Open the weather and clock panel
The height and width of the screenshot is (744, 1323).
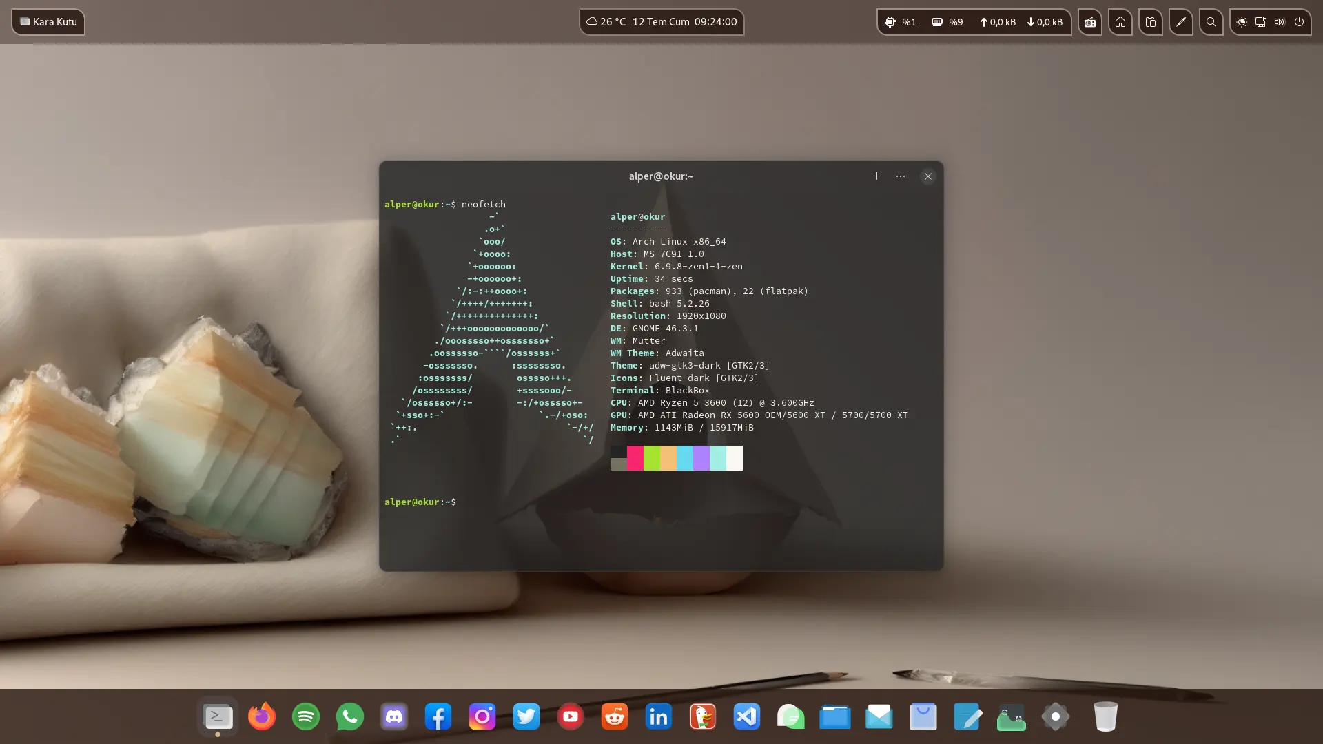(661, 22)
